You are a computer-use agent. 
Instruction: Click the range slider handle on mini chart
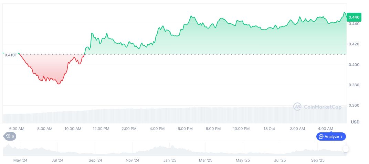pyautogui.click(x=345, y=149)
